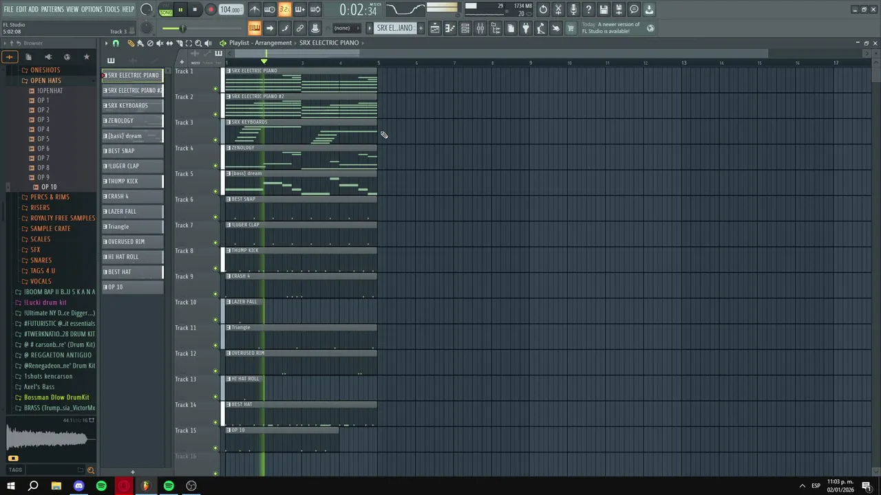The image size is (881, 495).
Task: Open the EDIT menu
Action: click(x=21, y=9)
